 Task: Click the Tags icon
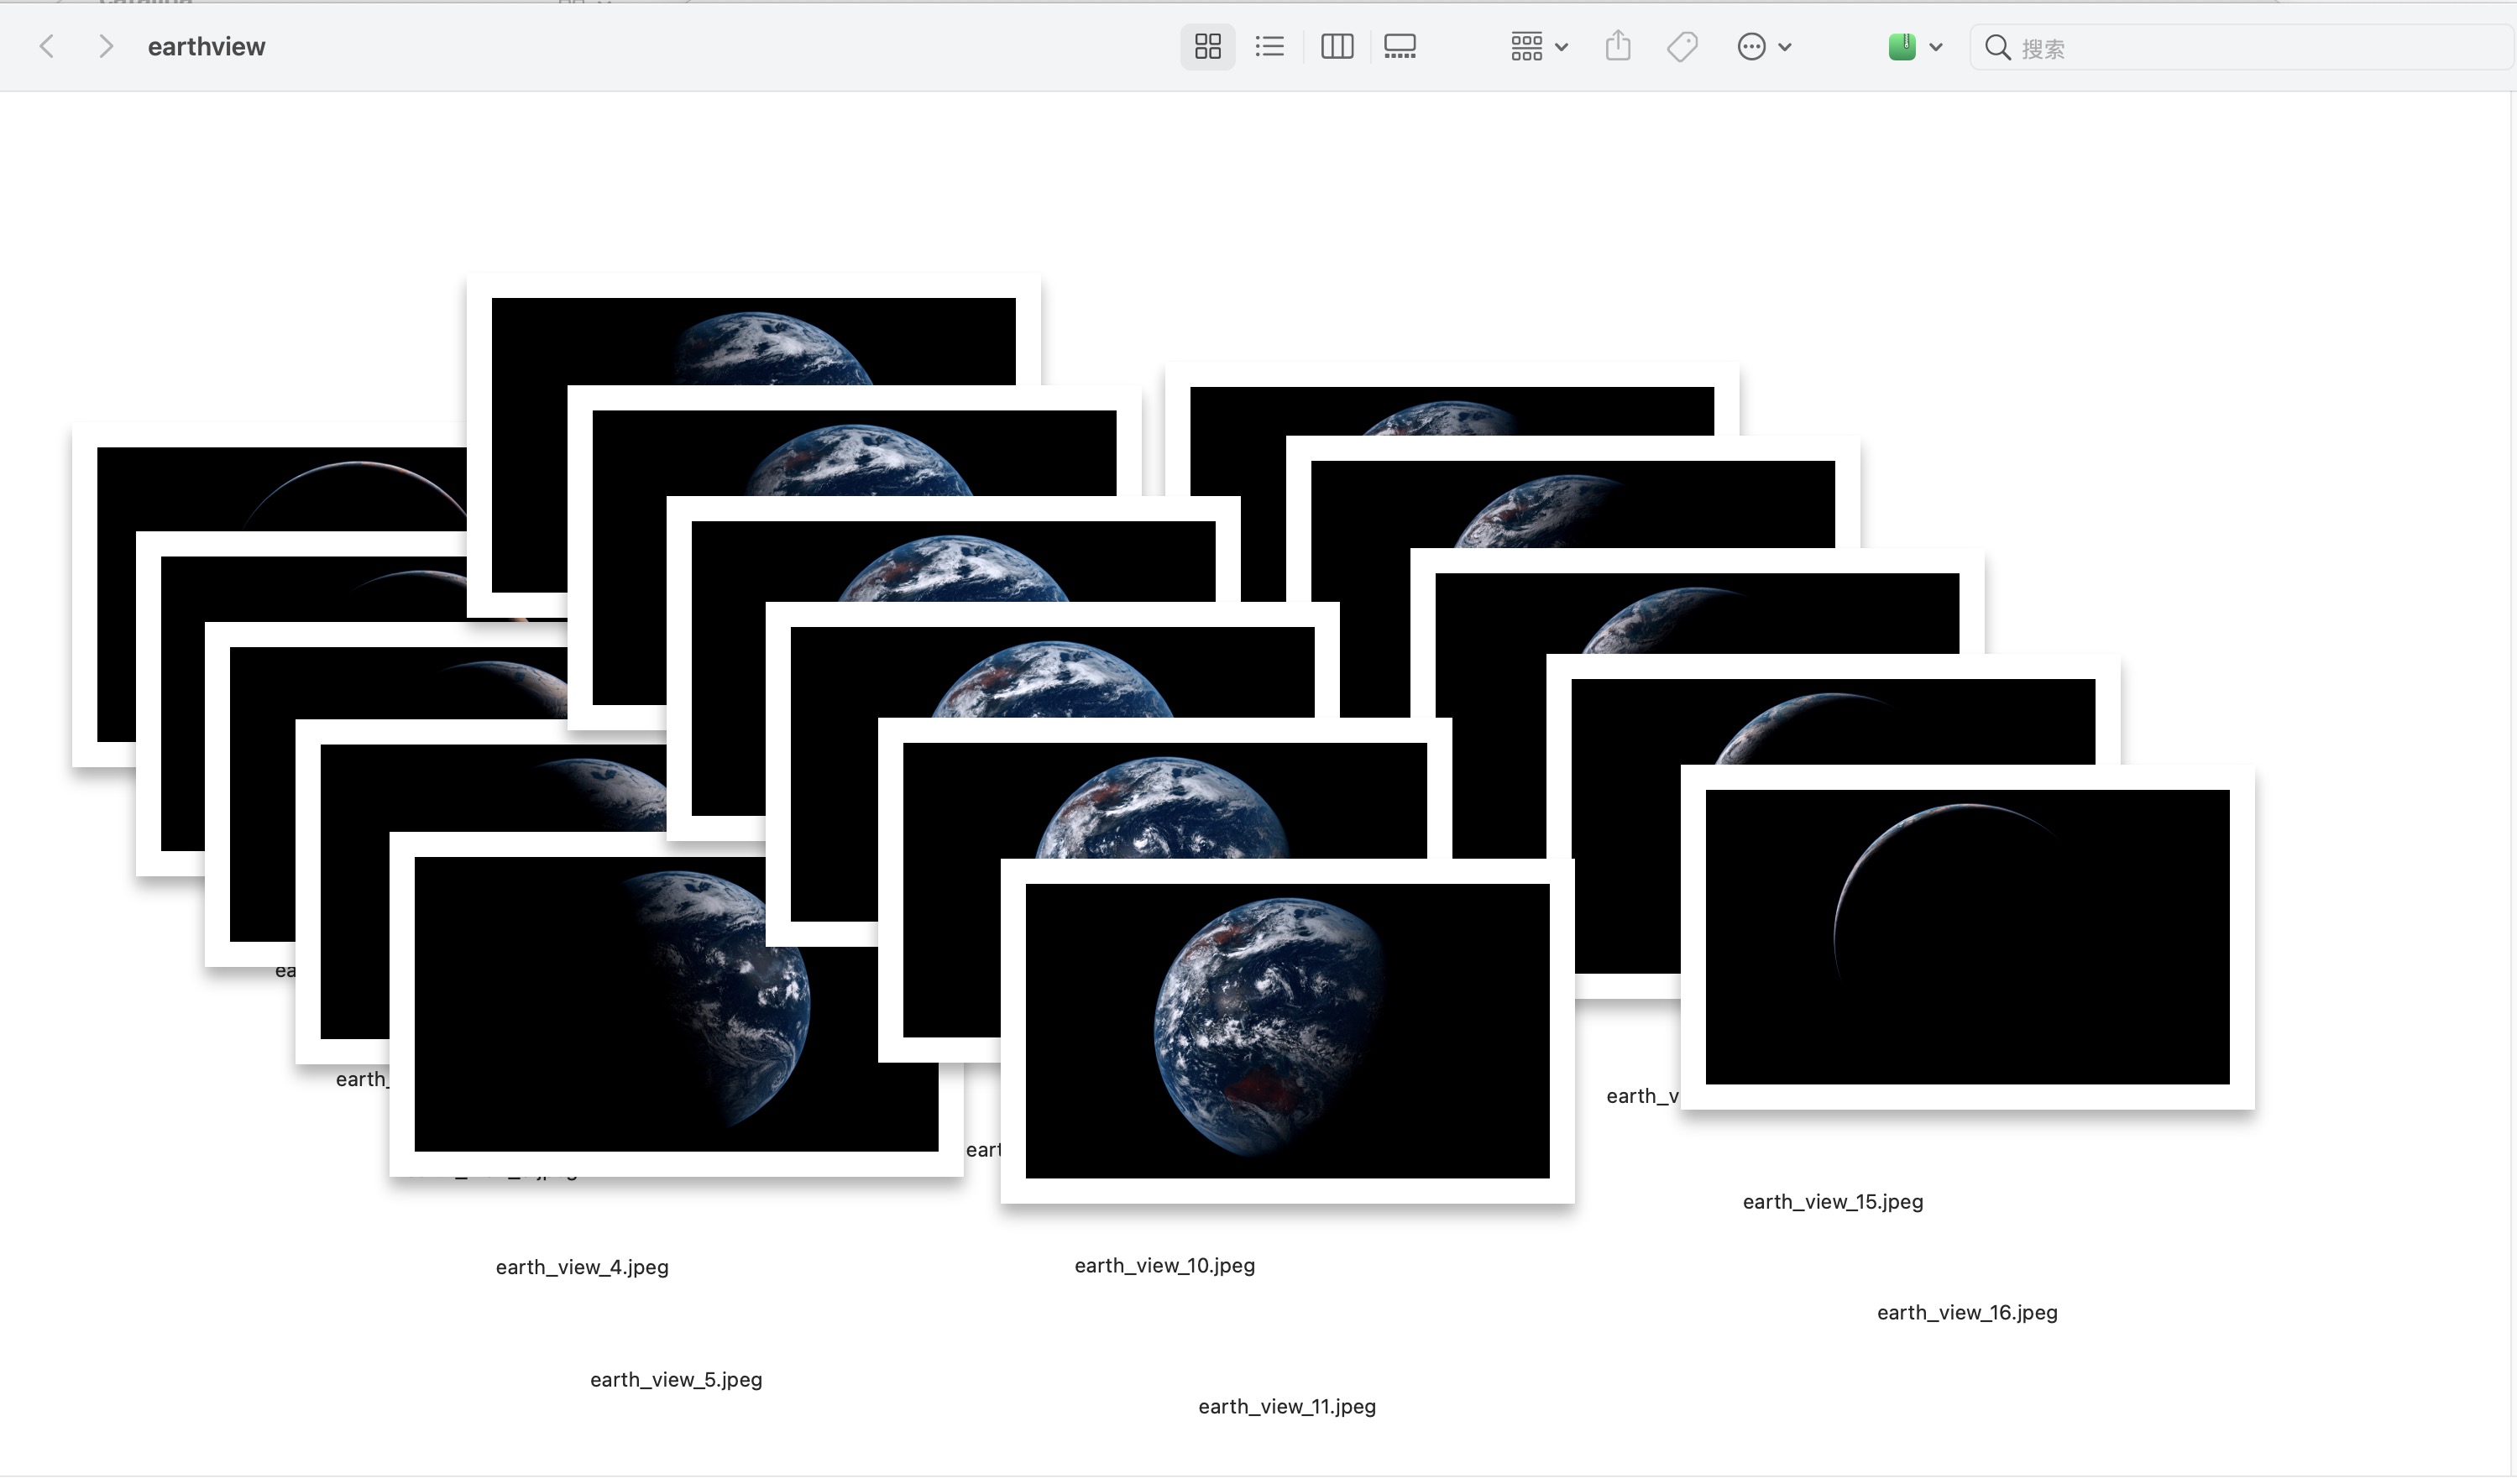1682,47
